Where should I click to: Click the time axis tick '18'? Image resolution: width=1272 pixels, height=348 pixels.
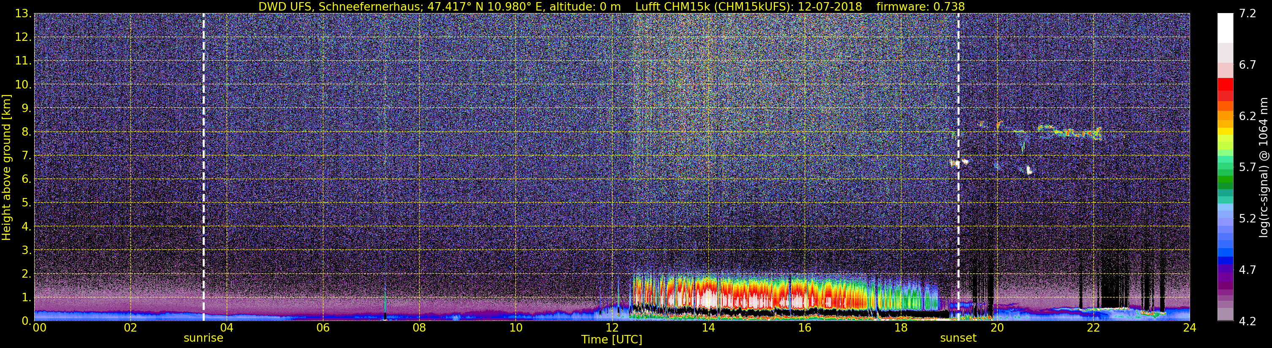coord(900,328)
